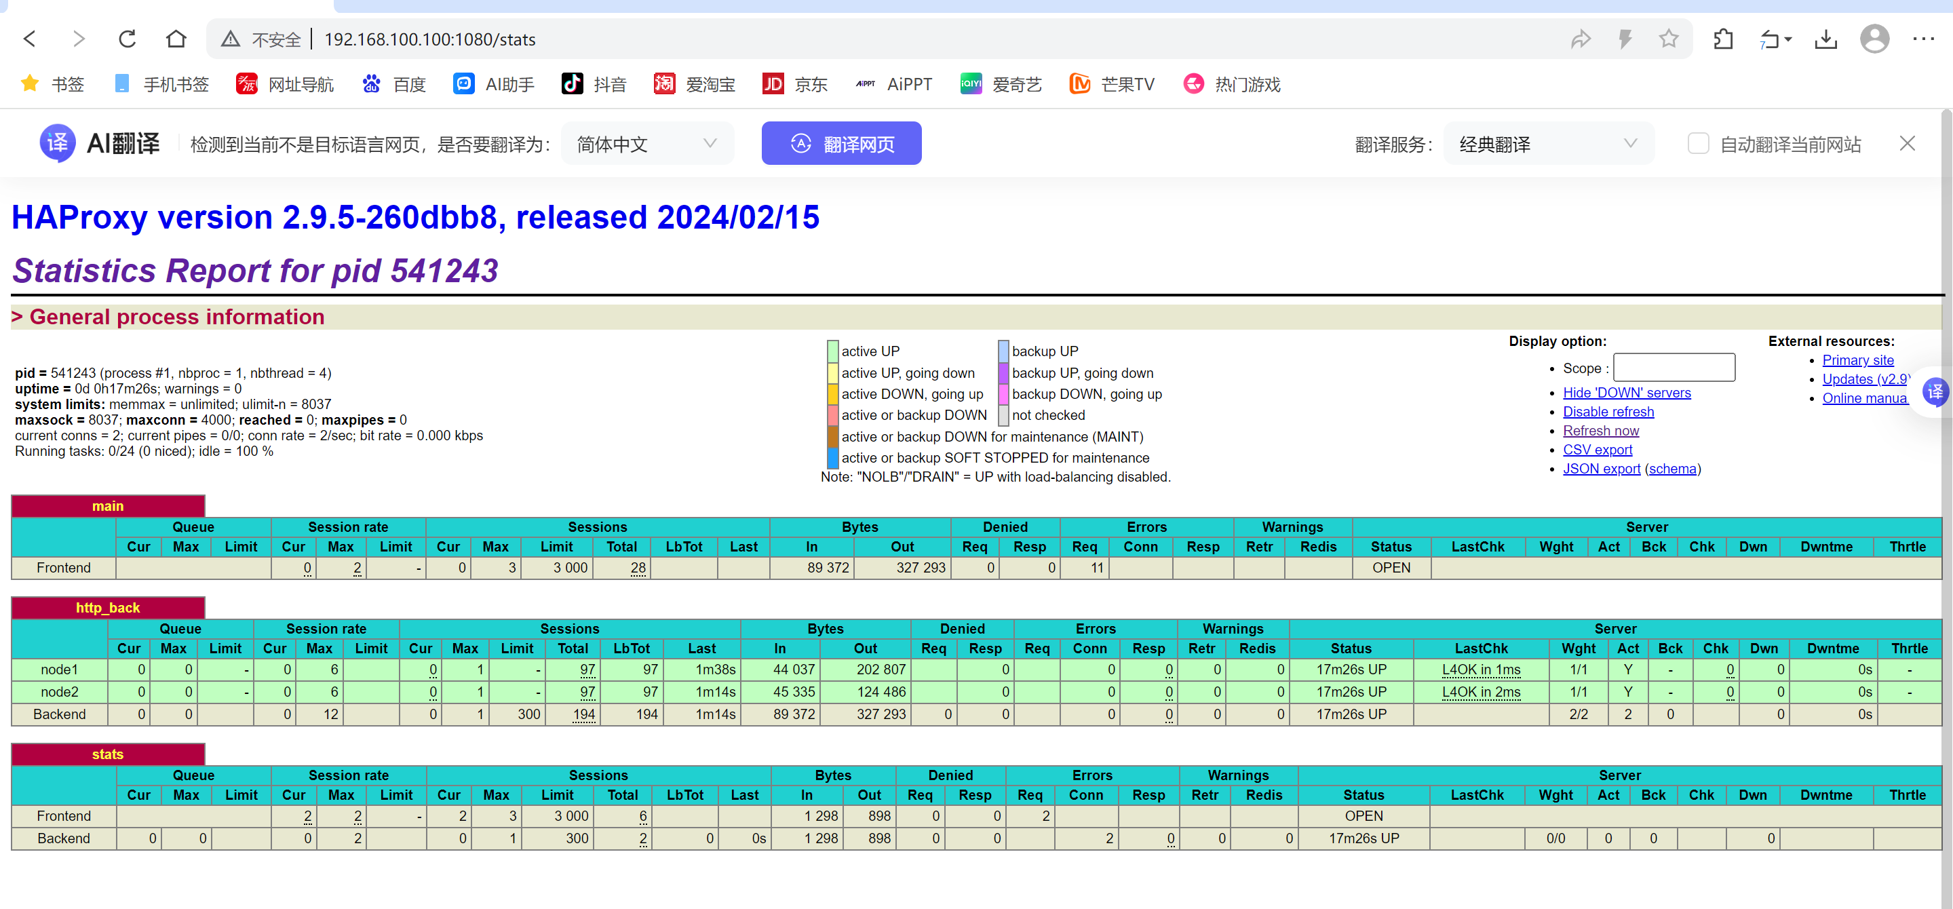Click JSON export link
1953x909 pixels.
(1601, 469)
